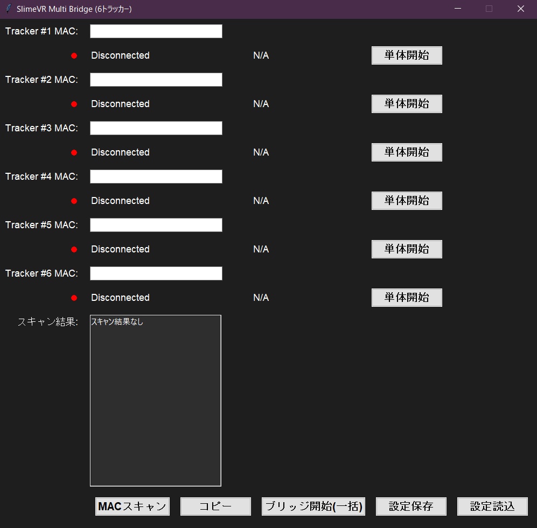Close the SlimeVR Multi Bridge window

tap(520, 9)
